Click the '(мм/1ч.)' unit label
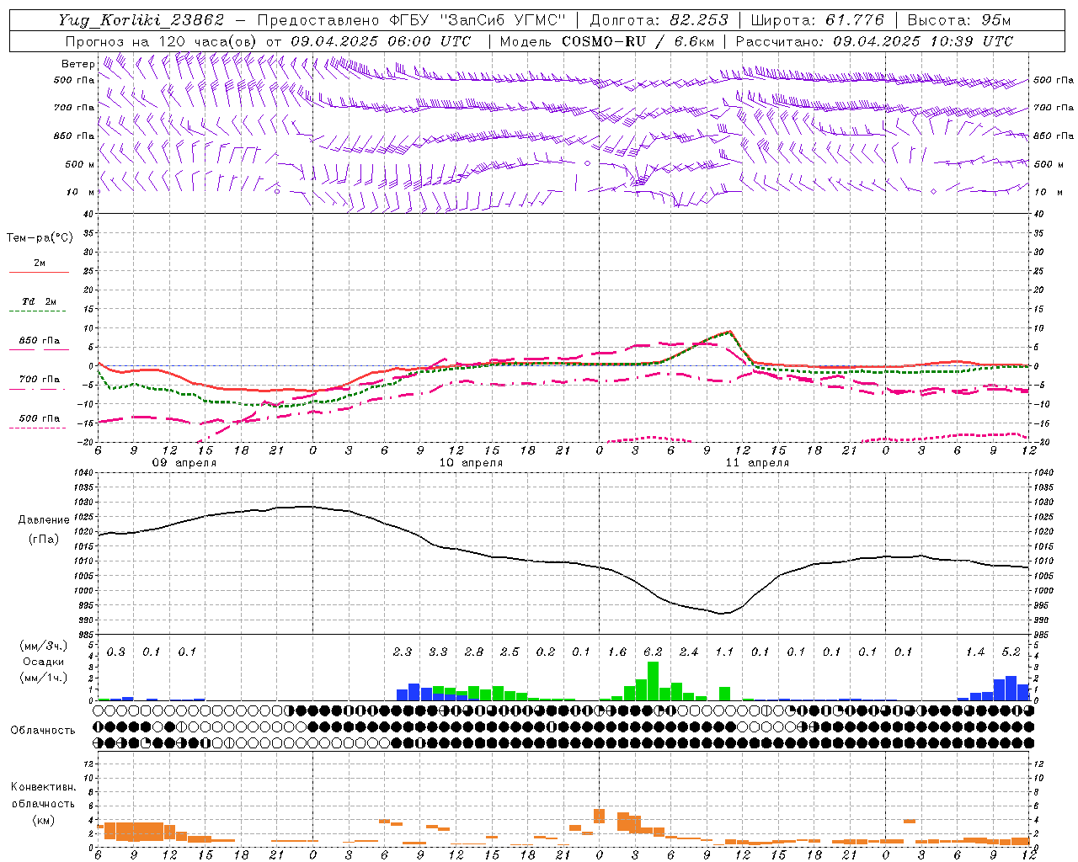Image resolution: width=1078 pixels, height=862 pixels. [x=43, y=678]
